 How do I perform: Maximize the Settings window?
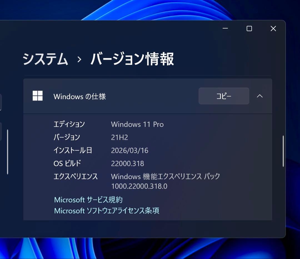click(x=249, y=28)
